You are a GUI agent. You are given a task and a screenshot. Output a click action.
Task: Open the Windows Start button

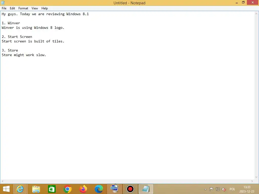pyautogui.click(x=6, y=189)
